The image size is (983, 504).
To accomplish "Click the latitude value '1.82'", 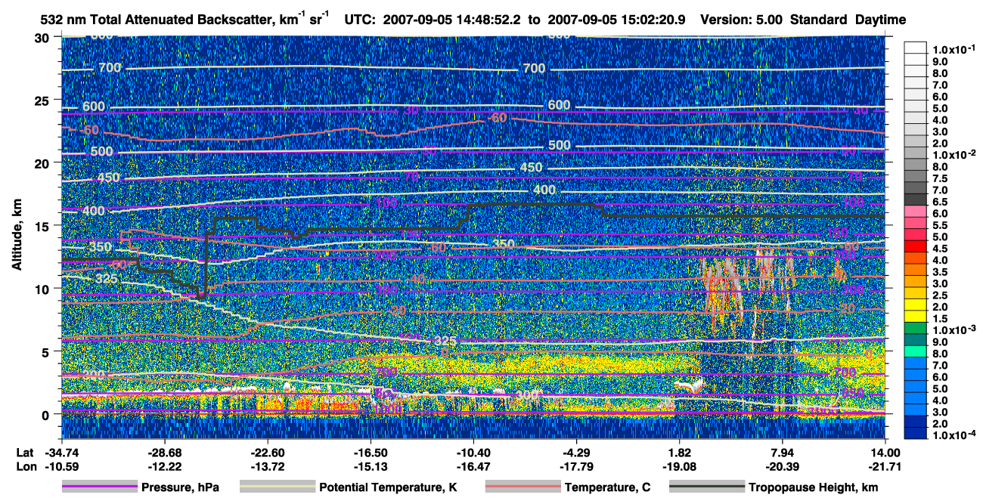I will click(x=680, y=452).
